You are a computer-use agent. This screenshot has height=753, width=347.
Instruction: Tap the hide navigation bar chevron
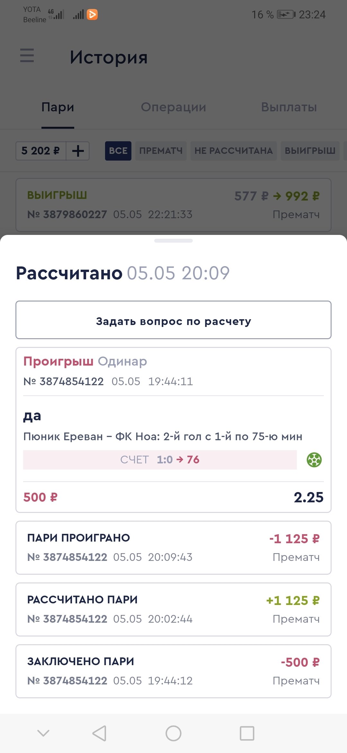(43, 733)
